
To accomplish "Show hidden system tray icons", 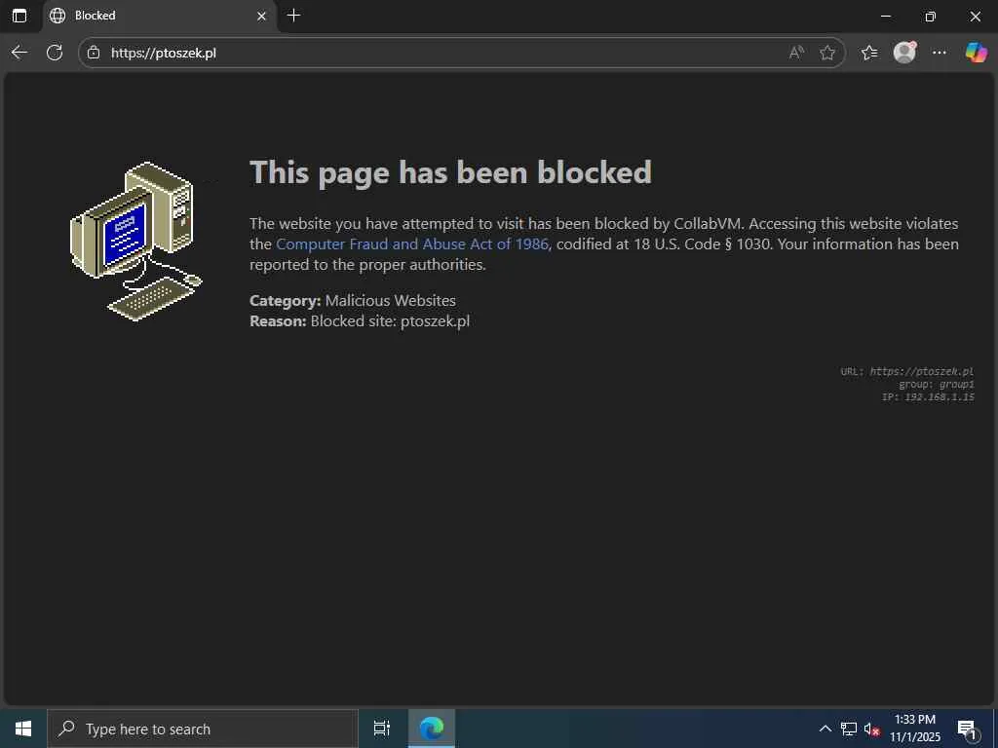I will tap(825, 729).
